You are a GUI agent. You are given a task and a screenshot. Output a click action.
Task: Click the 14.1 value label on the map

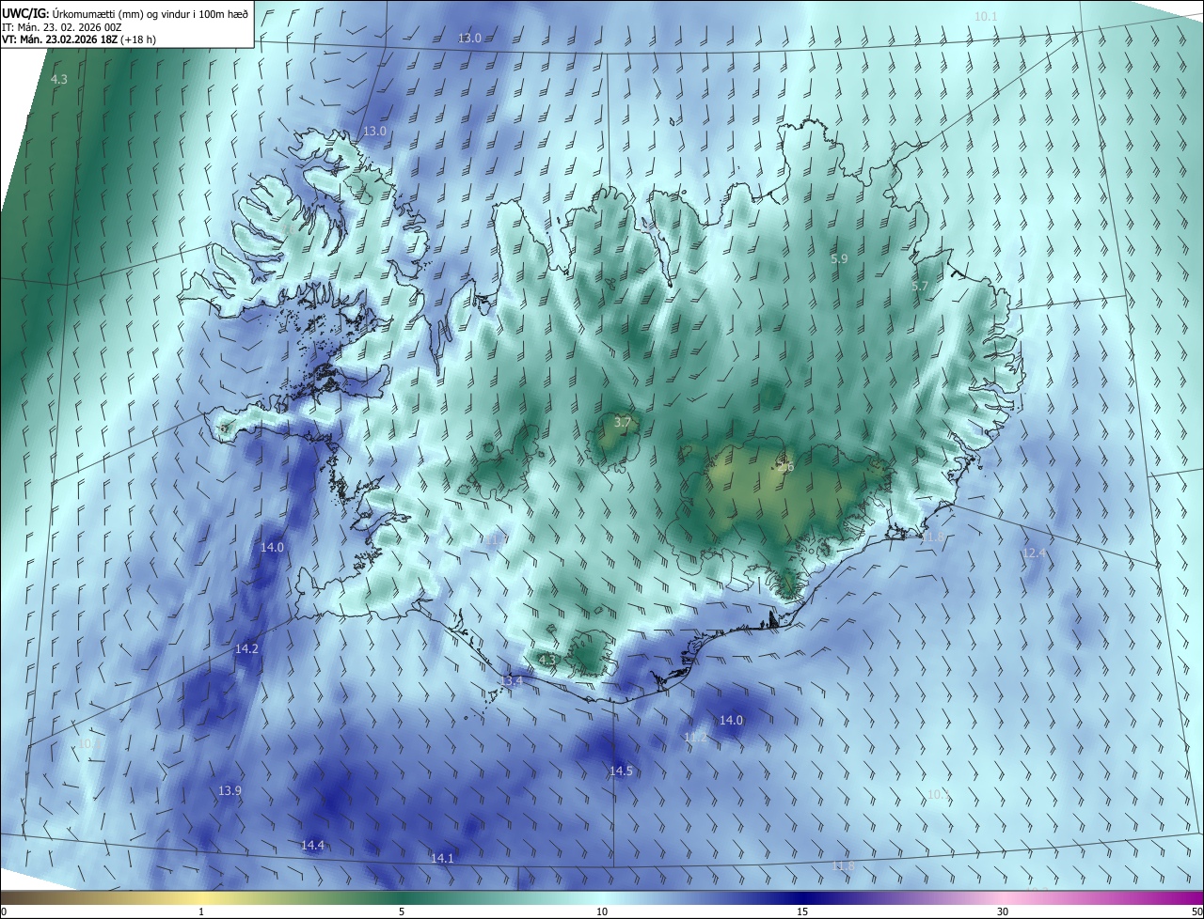442,858
